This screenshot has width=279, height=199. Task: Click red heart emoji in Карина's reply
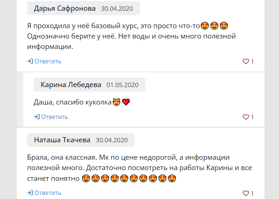coord(126,102)
